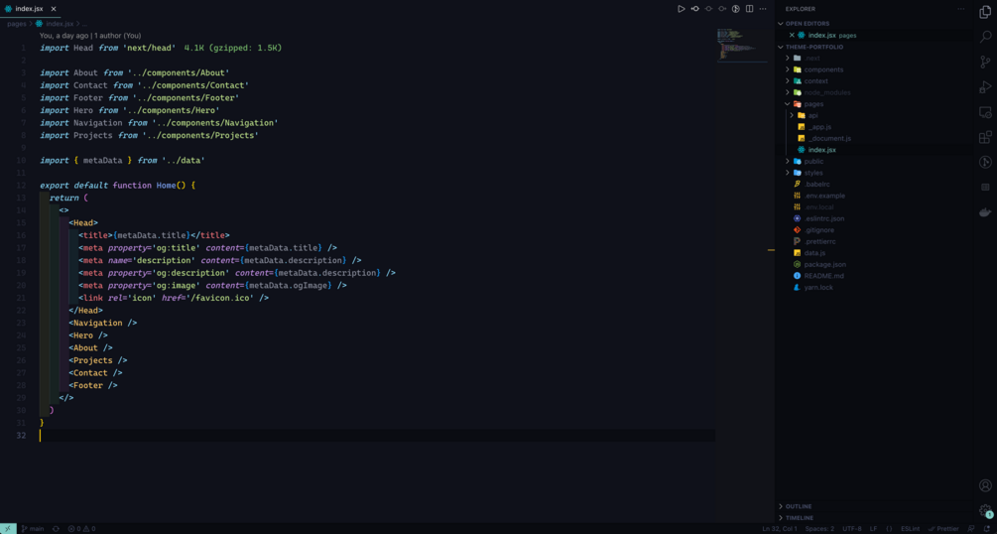
Task: Open the Run and Debug view
Action: tap(985, 86)
